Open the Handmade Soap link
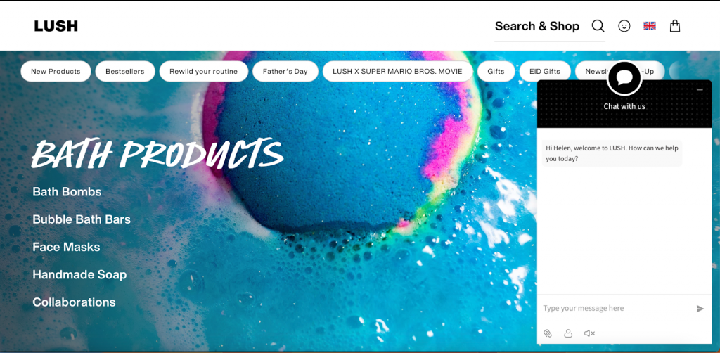The image size is (720, 353). [x=79, y=275]
